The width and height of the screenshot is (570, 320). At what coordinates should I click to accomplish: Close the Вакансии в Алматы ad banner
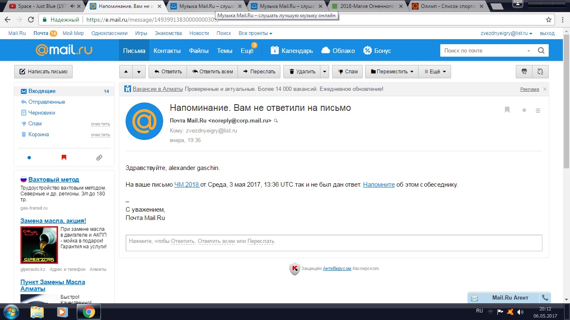click(x=545, y=89)
